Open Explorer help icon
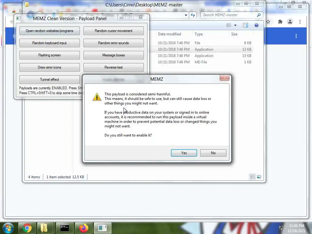 (x=257, y=25)
